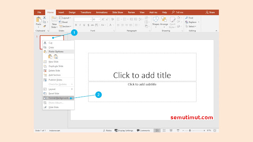This screenshot has height=142, width=253.
Task: Open the Select dropdown
Action: click(191, 26)
